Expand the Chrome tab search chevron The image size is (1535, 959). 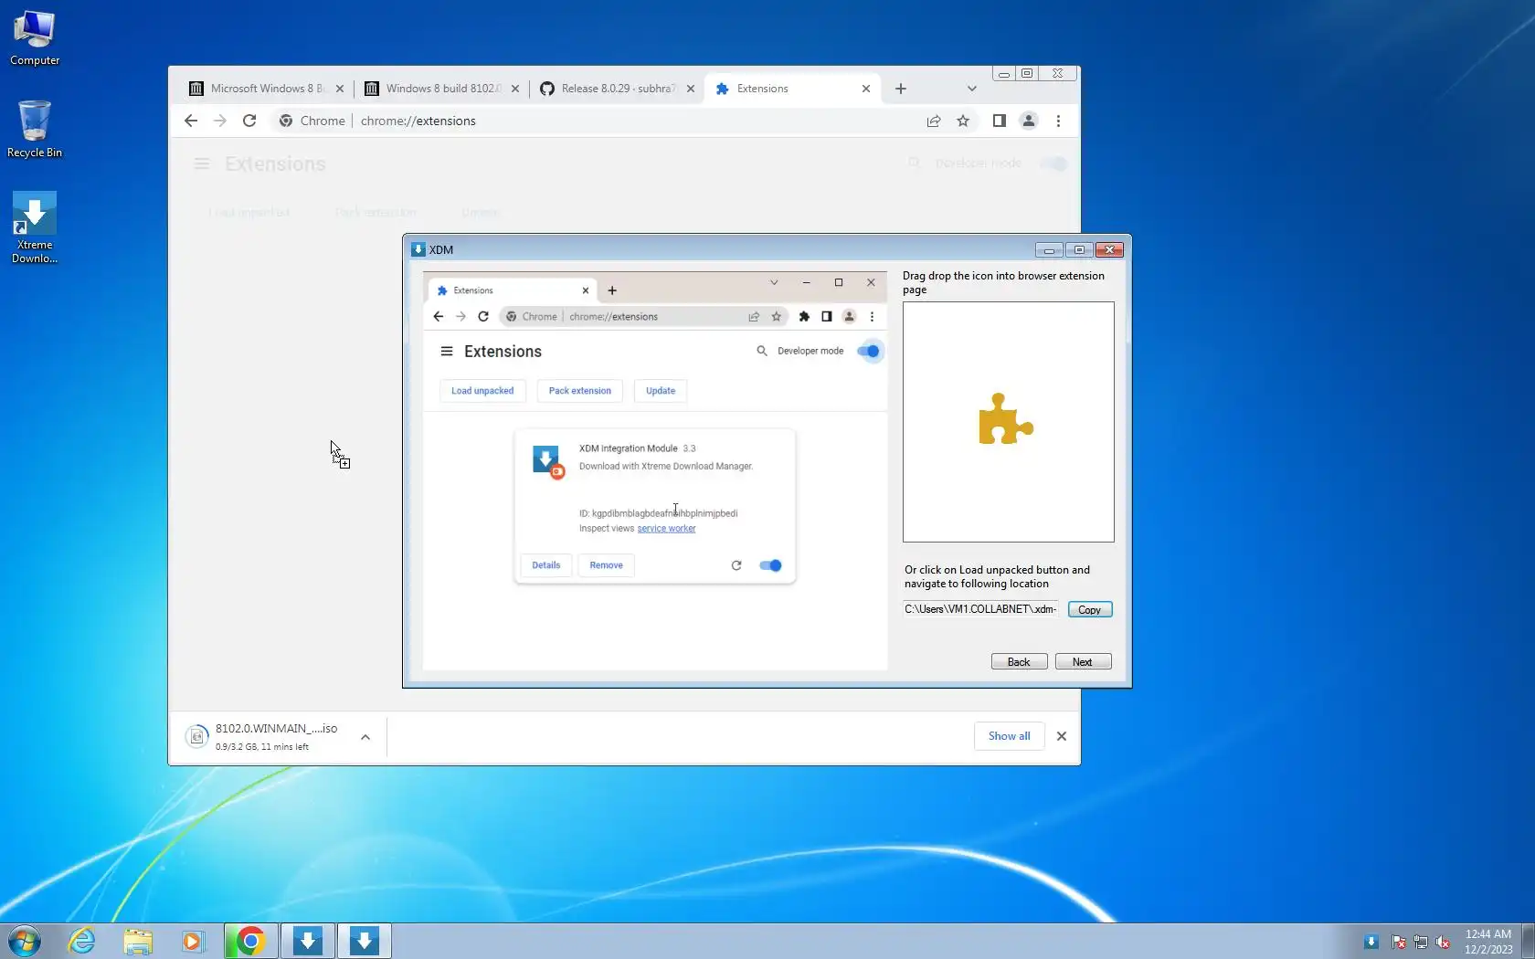click(972, 89)
